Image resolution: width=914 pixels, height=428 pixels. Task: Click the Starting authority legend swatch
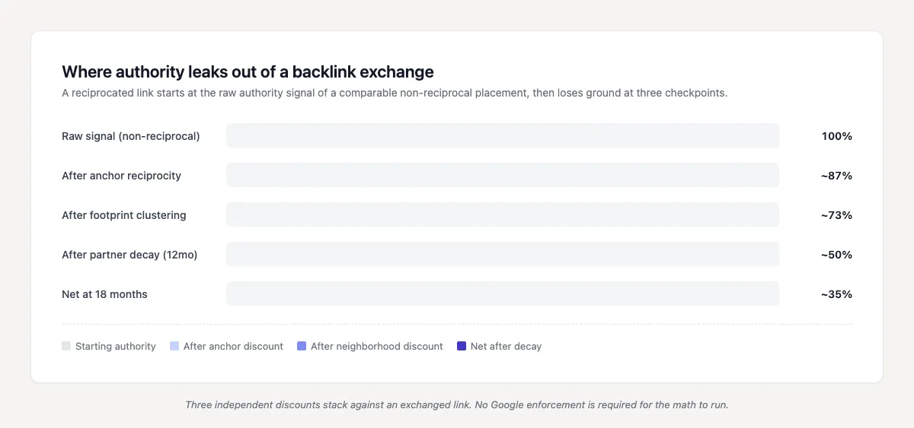(x=66, y=346)
